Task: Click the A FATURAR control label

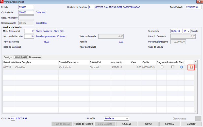Action: pos(22,118)
